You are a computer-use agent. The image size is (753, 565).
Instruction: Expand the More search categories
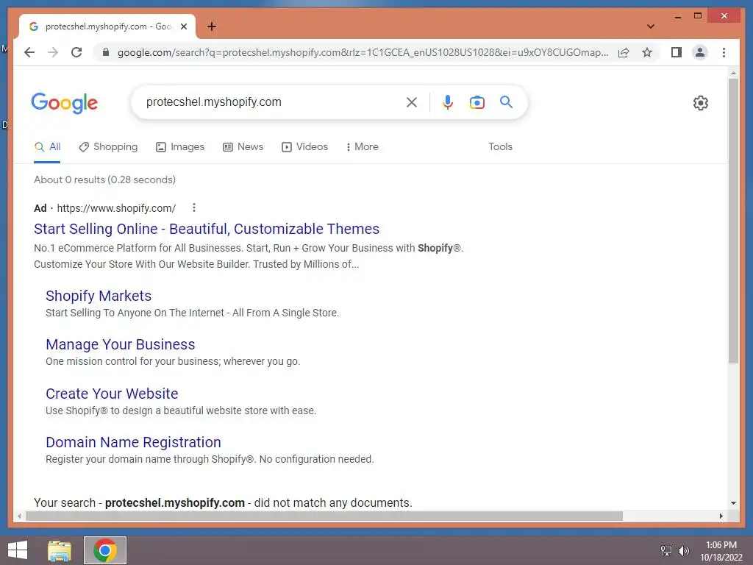pos(362,147)
